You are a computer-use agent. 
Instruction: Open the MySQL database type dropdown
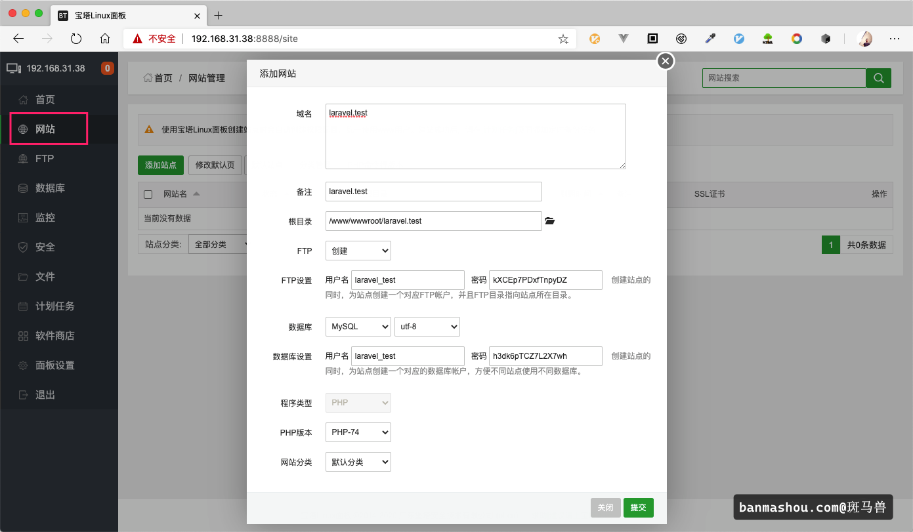[358, 326]
